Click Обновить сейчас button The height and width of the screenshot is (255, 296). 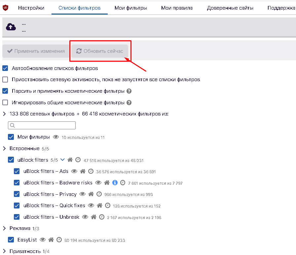click(100, 51)
